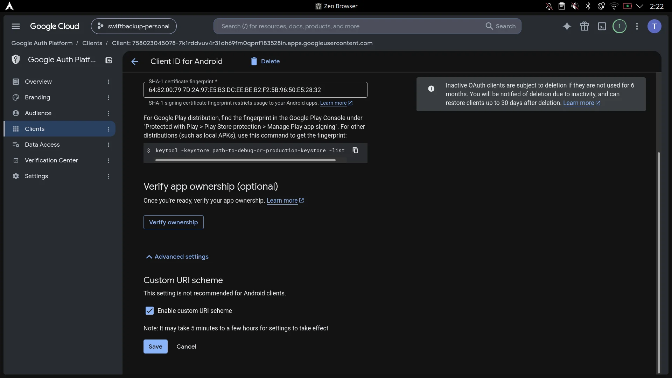This screenshot has height=378, width=672.
Task: Open the swiftbackup-personal project picker
Action: click(x=134, y=26)
